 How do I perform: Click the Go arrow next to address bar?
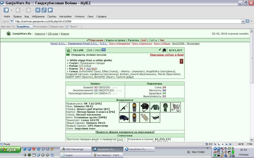[x=247, y=21]
